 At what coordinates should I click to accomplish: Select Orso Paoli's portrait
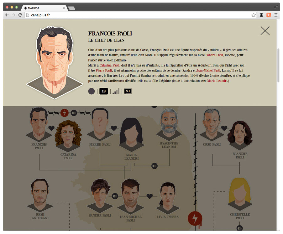(x=212, y=125)
